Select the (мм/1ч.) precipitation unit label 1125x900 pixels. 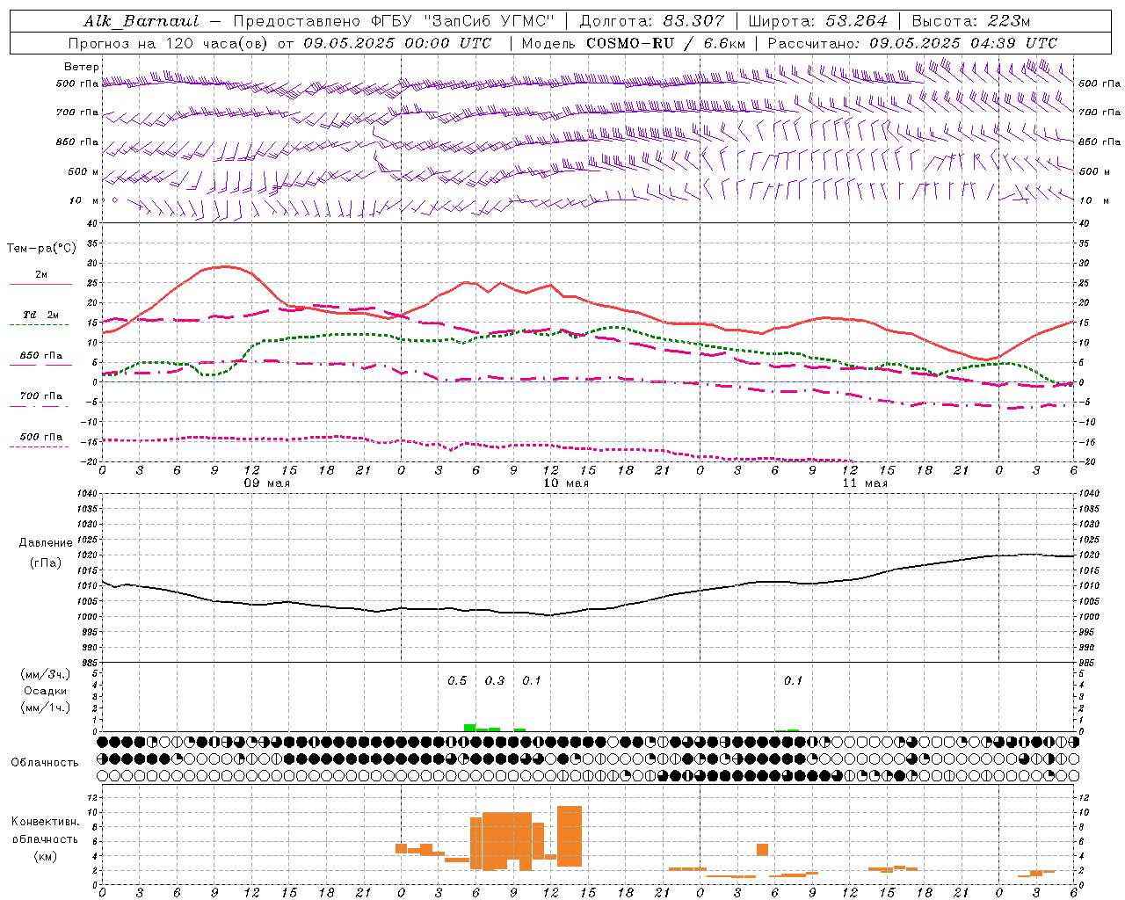click(46, 708)
